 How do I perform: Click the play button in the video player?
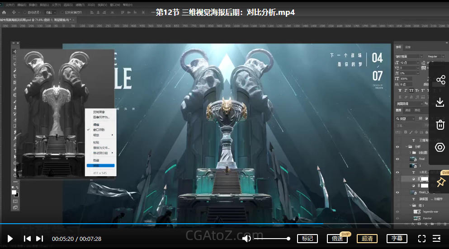click(10, 239)
